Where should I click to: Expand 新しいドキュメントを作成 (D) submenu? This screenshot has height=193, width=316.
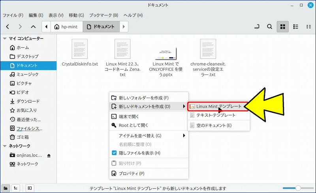click(149, 107)
